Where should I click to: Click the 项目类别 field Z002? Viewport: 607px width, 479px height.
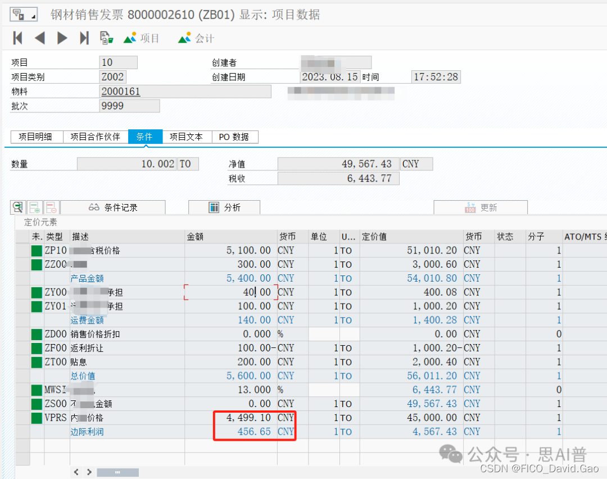pyautogui.click(x=112, y=76)
